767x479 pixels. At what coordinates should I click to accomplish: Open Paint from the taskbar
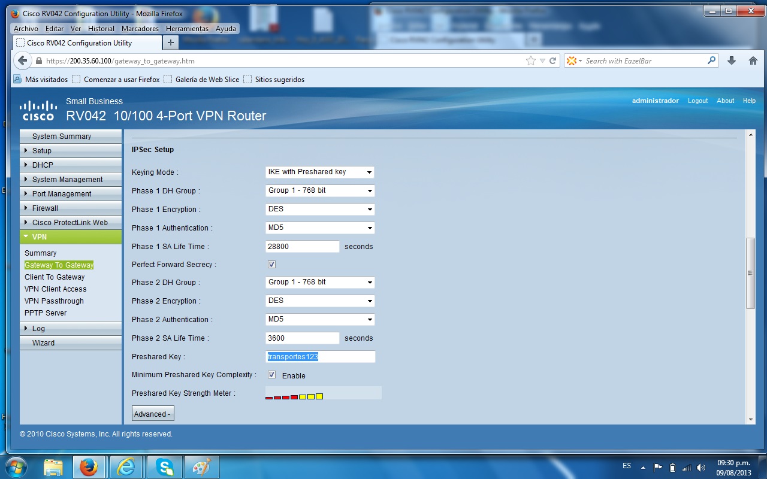201,467
